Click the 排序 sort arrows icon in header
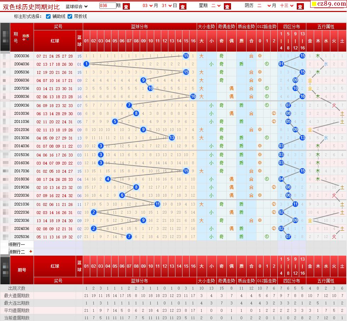This screenshot has width=347, height=321. [x=26, y=37]
